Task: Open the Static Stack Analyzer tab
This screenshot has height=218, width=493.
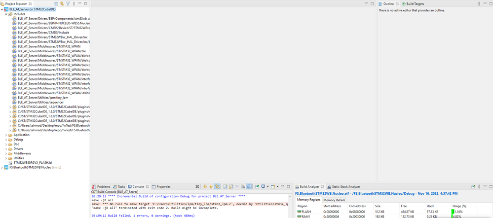Action: pyautogui.click(x=343, y=186)
